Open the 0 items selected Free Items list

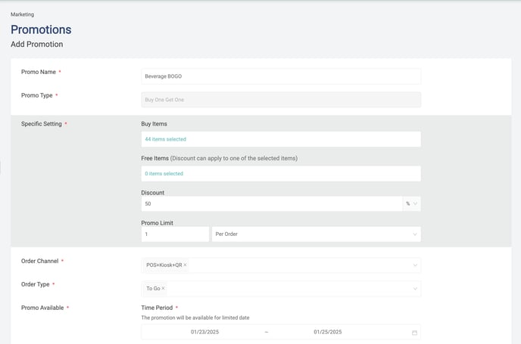click(x=280, y=174)
